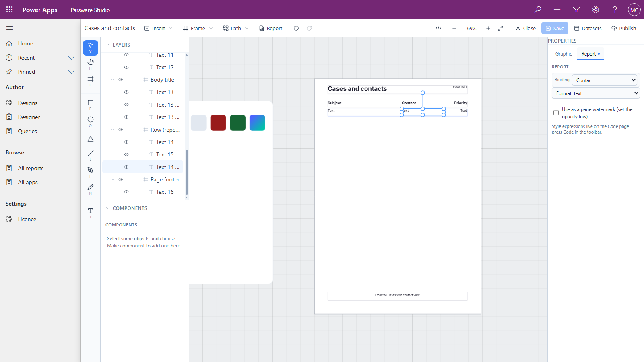Screen dimensions: 644x362
Task: Toggle visibility of Body title layer
Action: pos(121,80)
